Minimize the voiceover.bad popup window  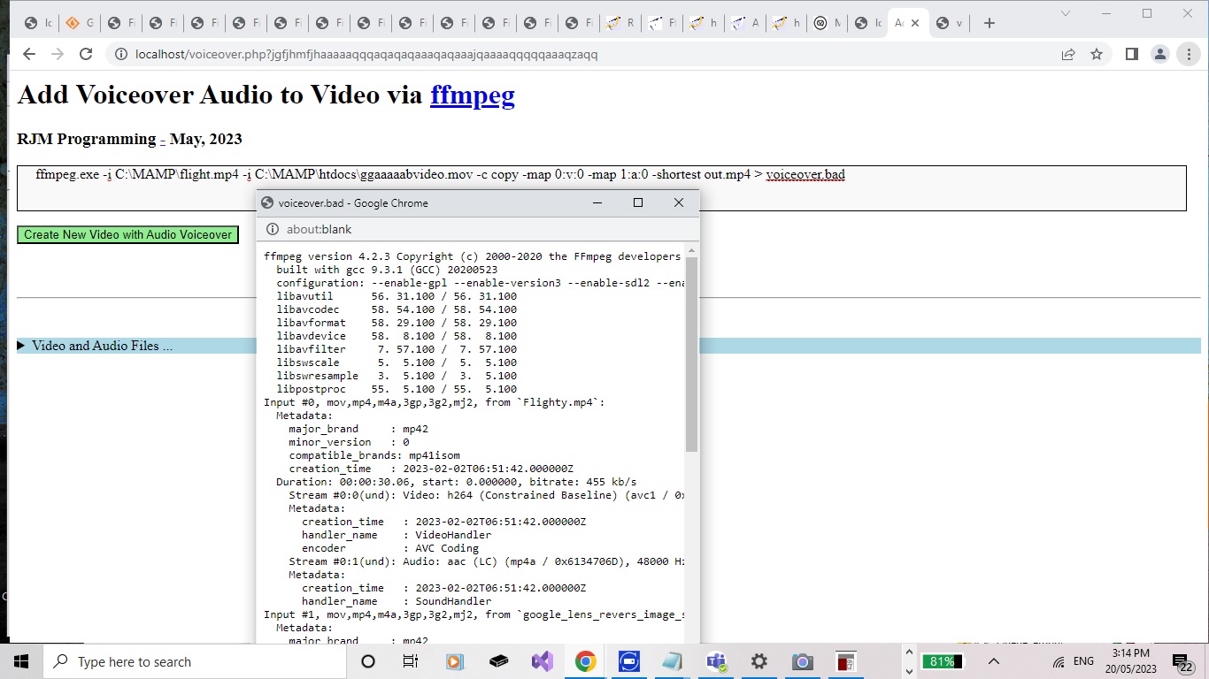click(597, 202)
